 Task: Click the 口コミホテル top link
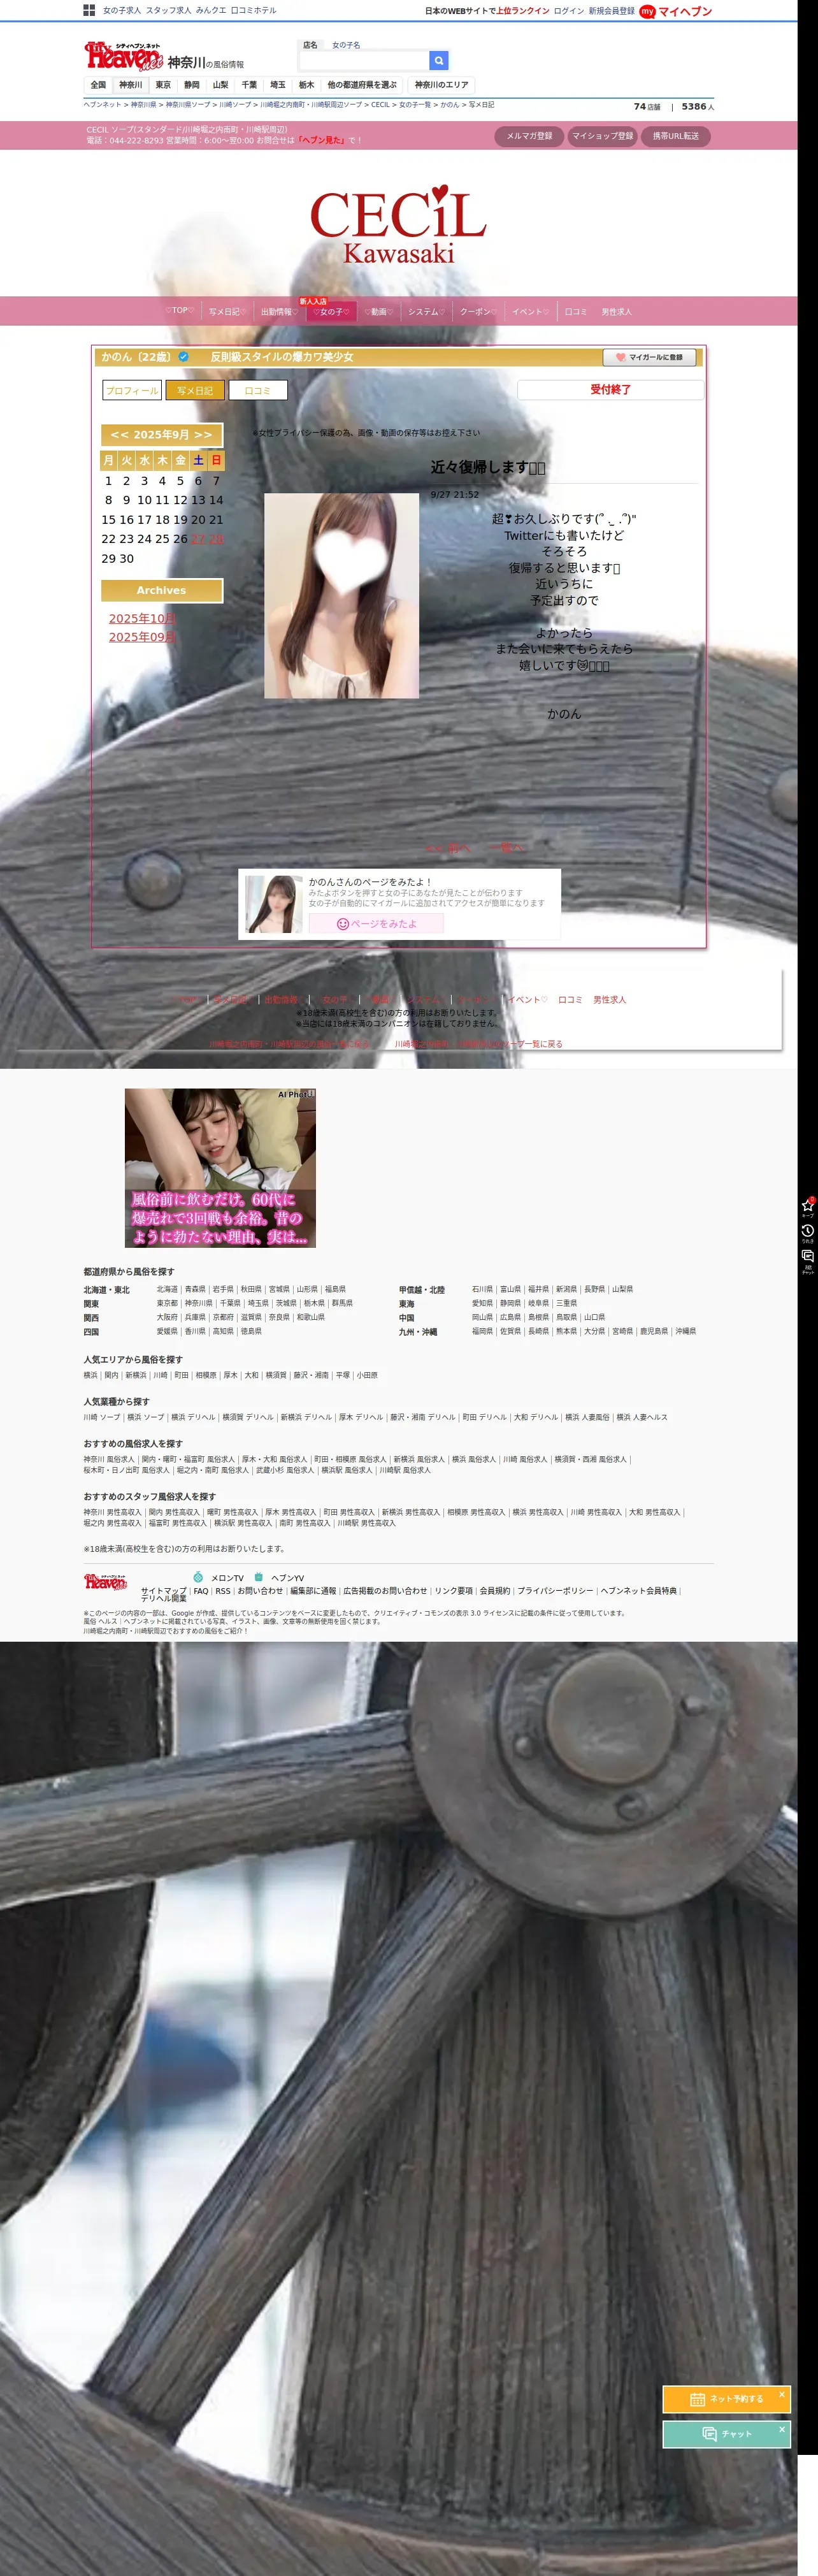(x=254, y=10)
